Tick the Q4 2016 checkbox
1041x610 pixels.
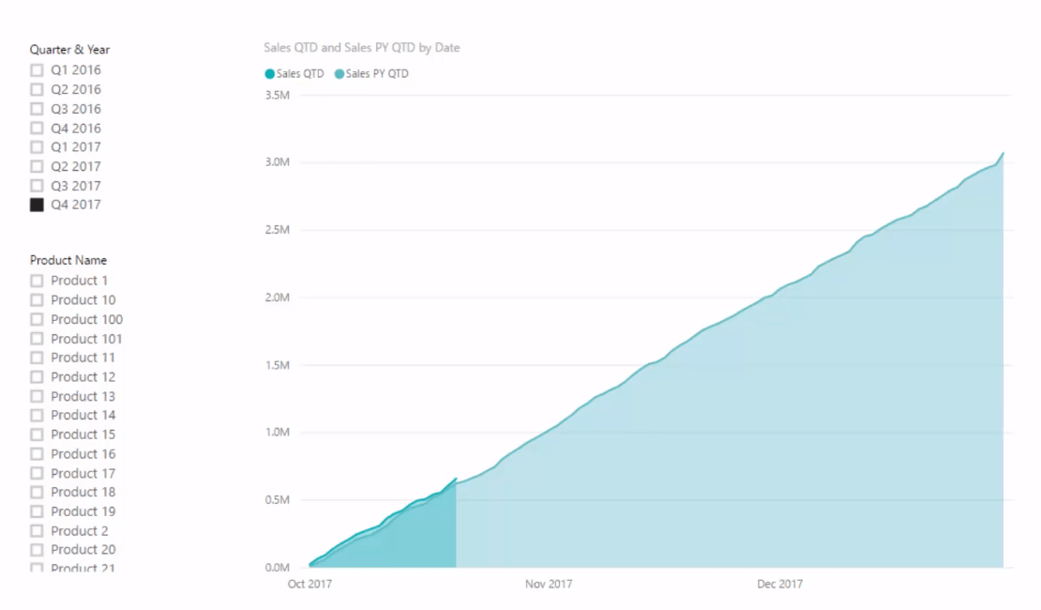(37, 129)
